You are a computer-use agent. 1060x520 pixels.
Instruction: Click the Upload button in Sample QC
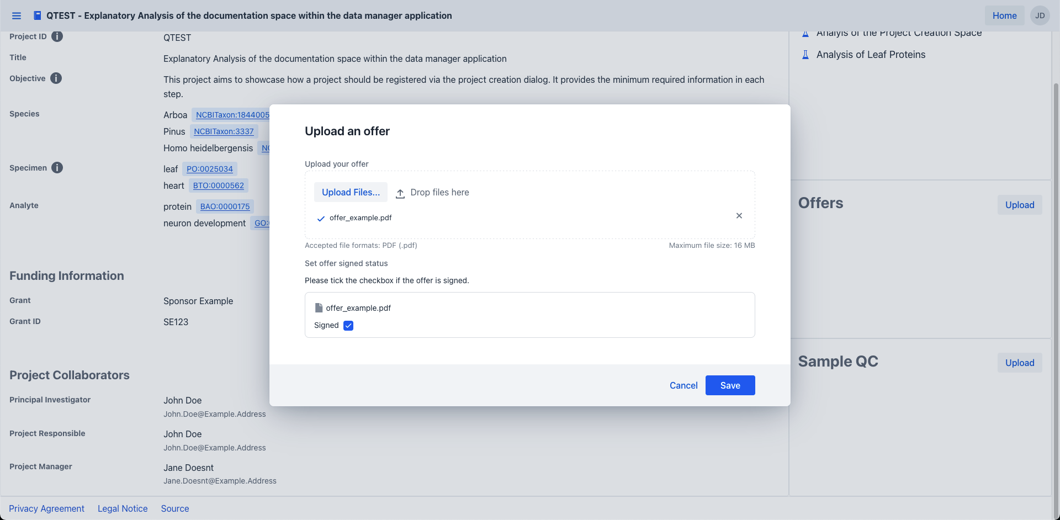tap(1019, 363)
